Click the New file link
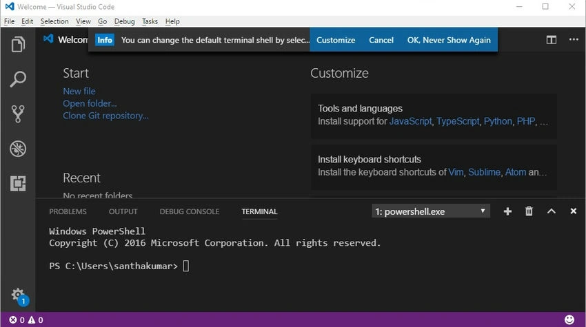586x327 pixels. pos(79,91)
